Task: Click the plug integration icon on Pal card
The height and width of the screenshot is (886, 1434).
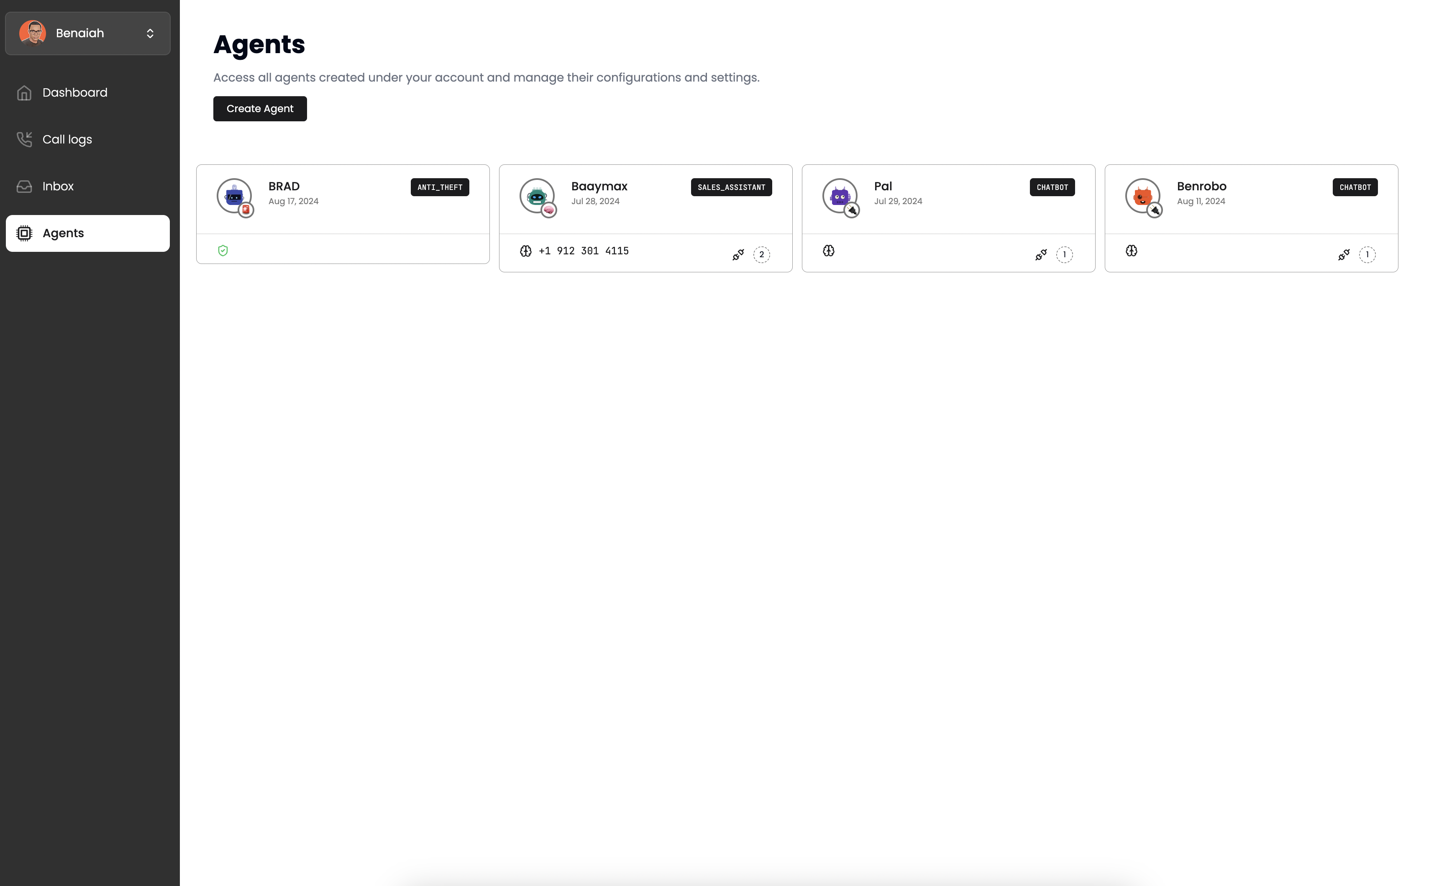Action: click(x=1041, y=254)
